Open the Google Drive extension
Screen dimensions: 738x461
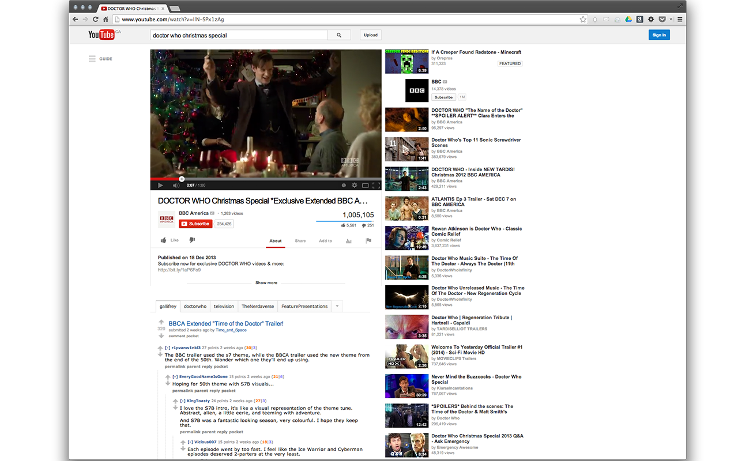628,19
